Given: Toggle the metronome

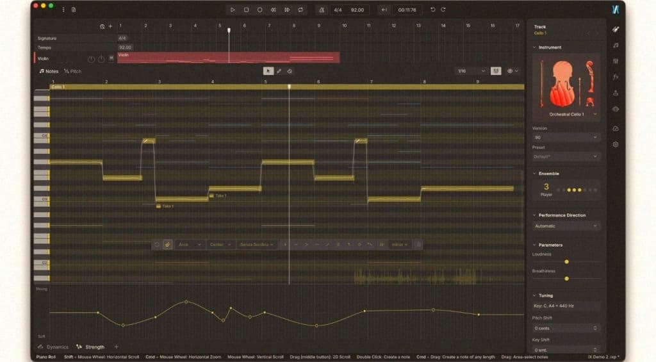Looking at the screenshot, I should click(x=322, y=10).
